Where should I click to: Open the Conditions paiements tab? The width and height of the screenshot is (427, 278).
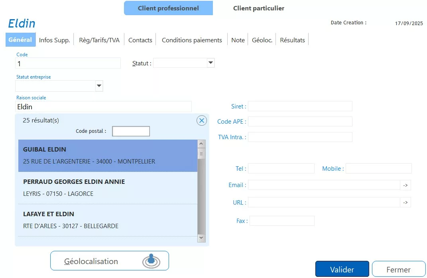coord(192,40)
